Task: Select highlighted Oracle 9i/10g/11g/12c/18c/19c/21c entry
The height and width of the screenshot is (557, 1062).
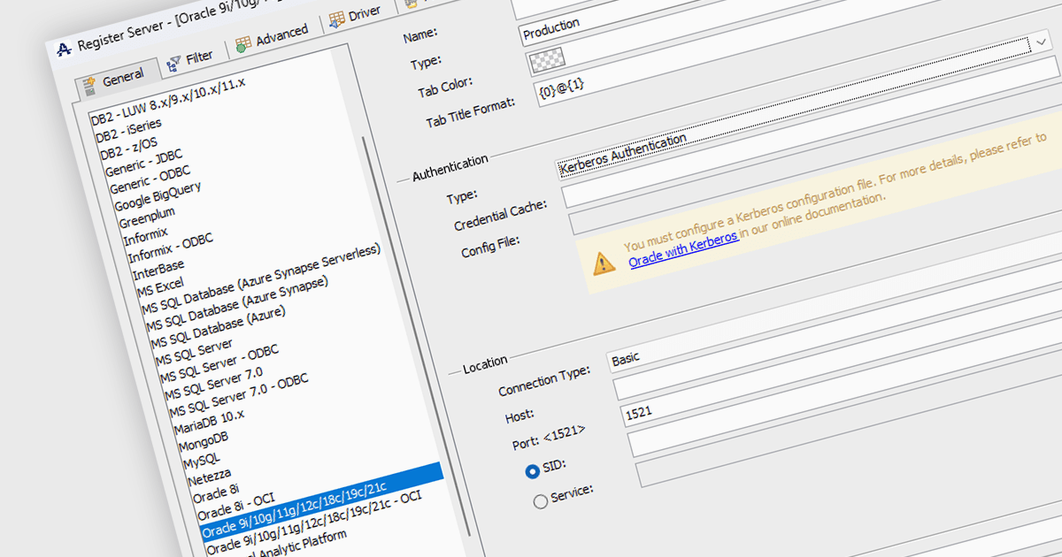Action: 320,501
